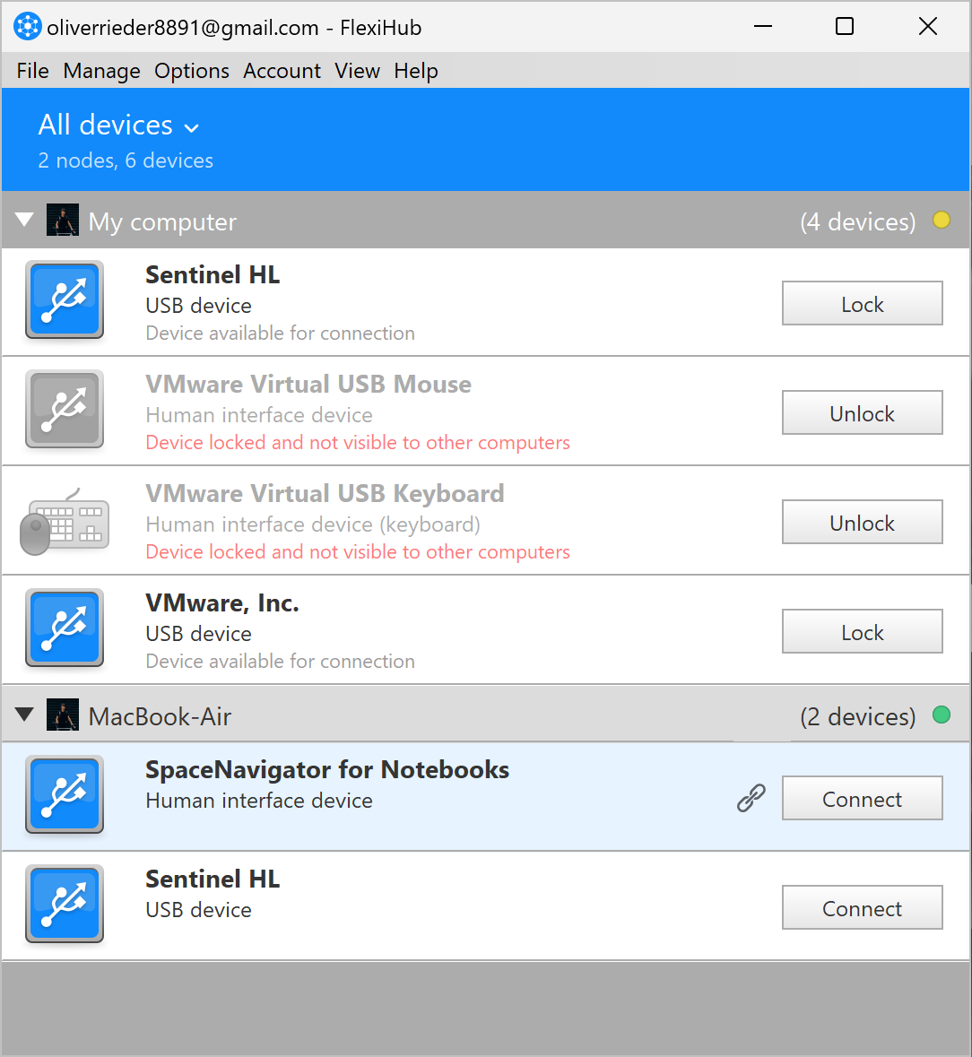Viewport: 972px width, 1057px height.
Task: Open the Account menu
Action: tap(282, 71)
